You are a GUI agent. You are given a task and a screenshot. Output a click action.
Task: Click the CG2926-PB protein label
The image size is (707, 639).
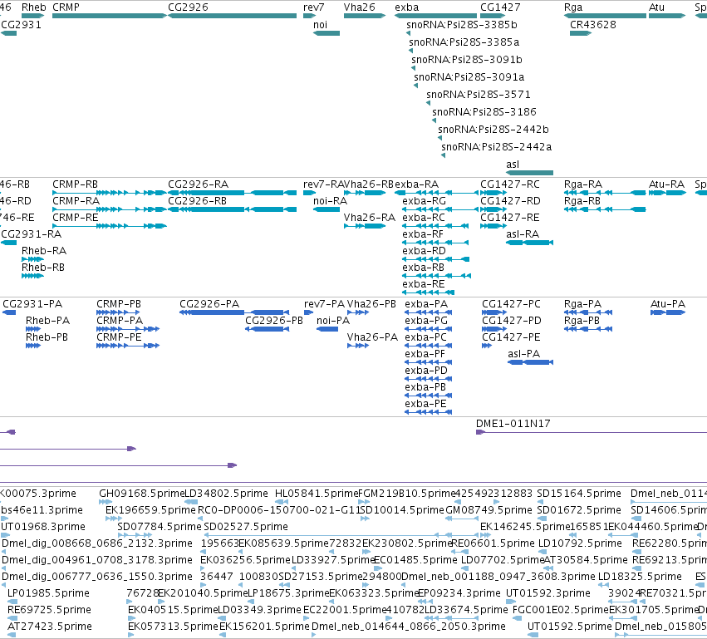273,321
